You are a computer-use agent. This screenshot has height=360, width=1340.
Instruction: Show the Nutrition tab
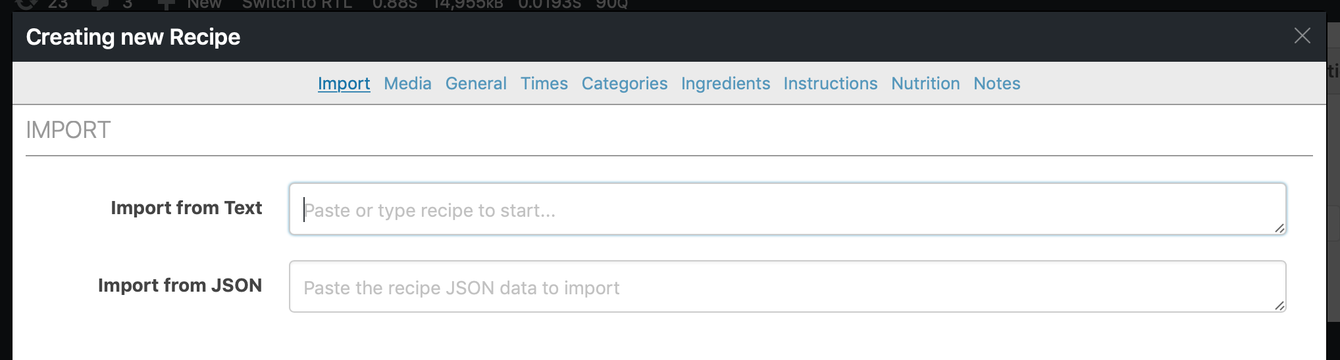[x=925, y=83]
